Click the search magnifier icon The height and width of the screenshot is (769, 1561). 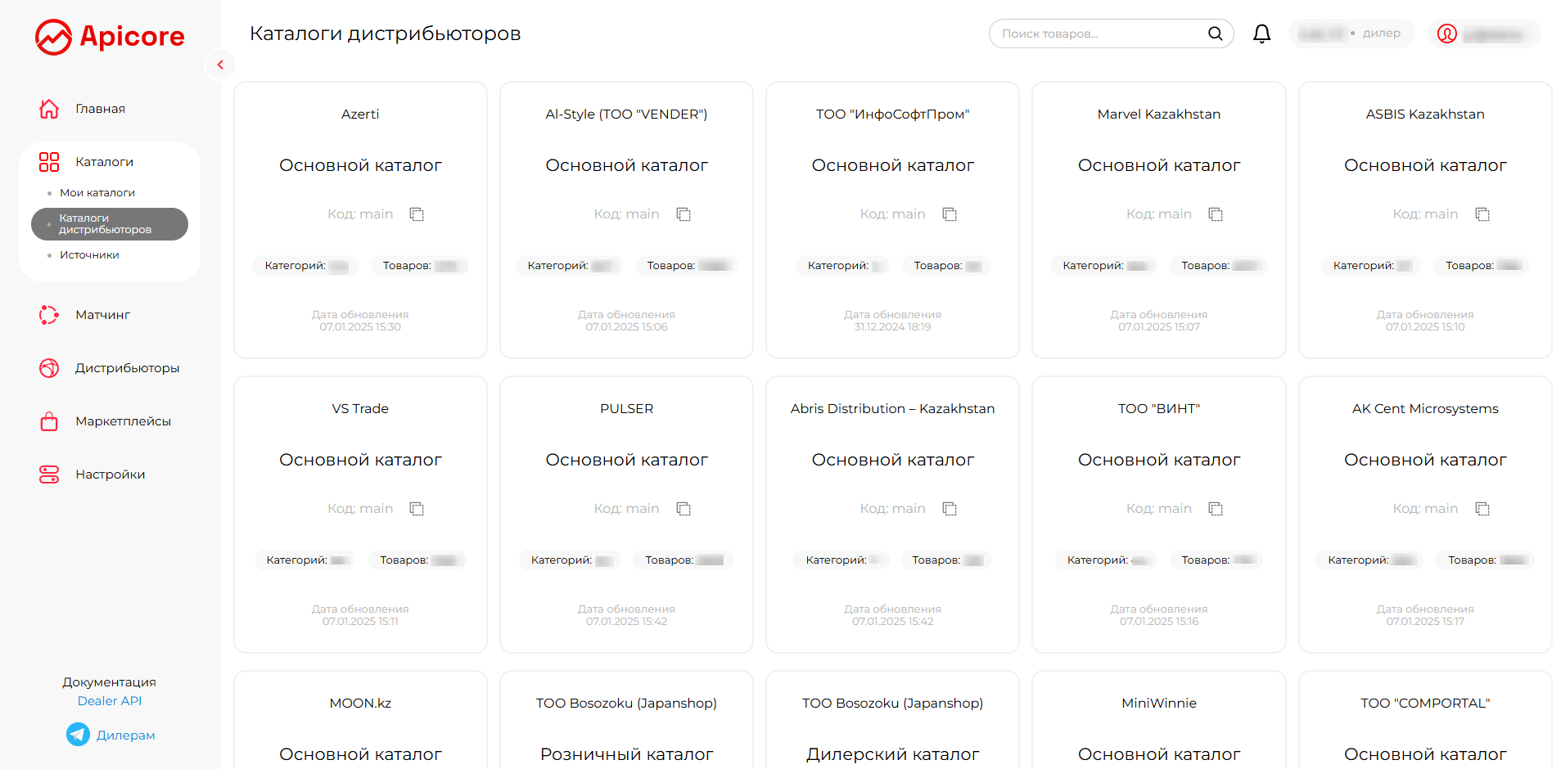[1216, 34]
